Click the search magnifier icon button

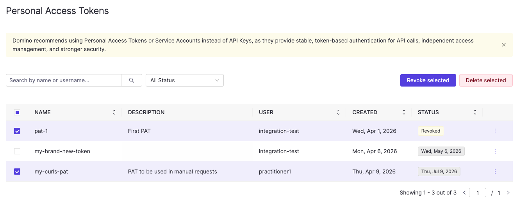132,80
